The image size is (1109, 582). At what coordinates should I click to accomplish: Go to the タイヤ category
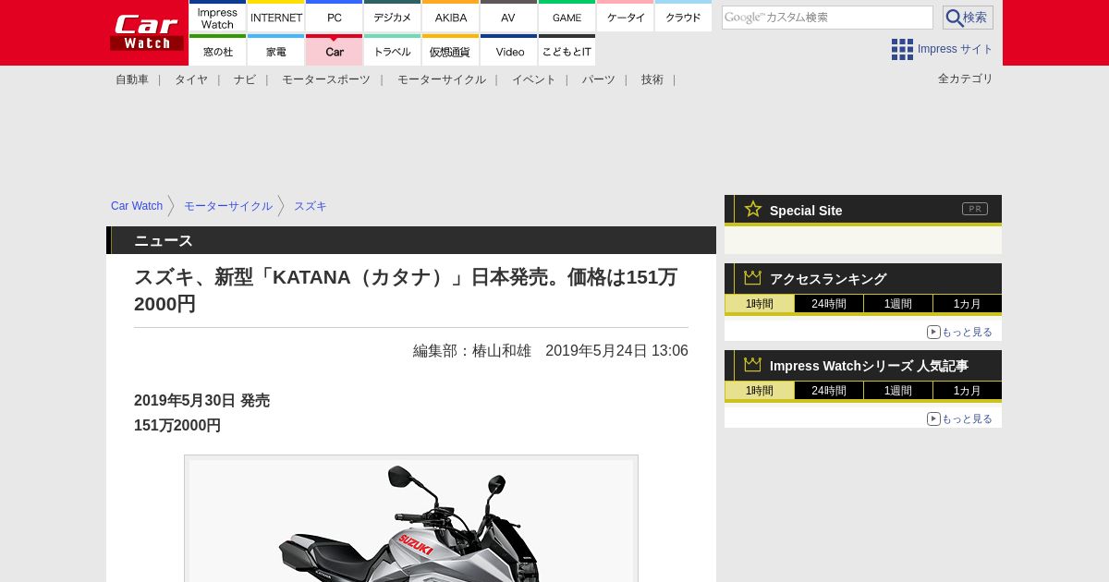[x=191, y=79]
